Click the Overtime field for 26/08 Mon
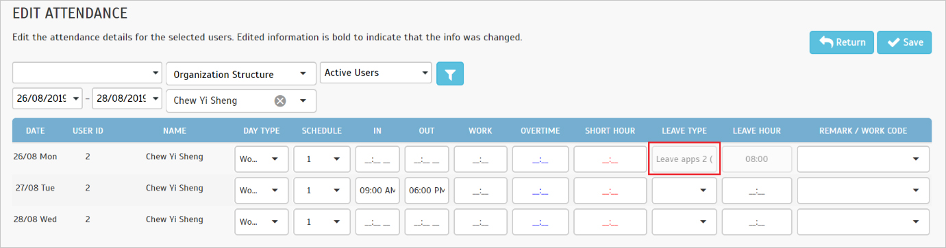The width and height of the screenshot is (946, 248). click(x=540, y=159)
